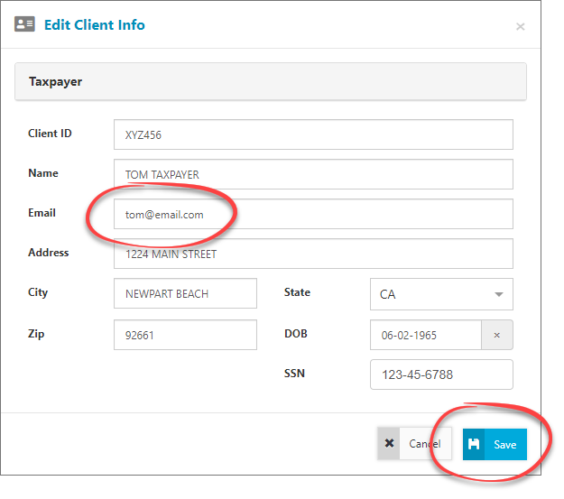564x499 pixels.
Task: Click the City field with NEWPART BEACH
Action: [185, 293]
